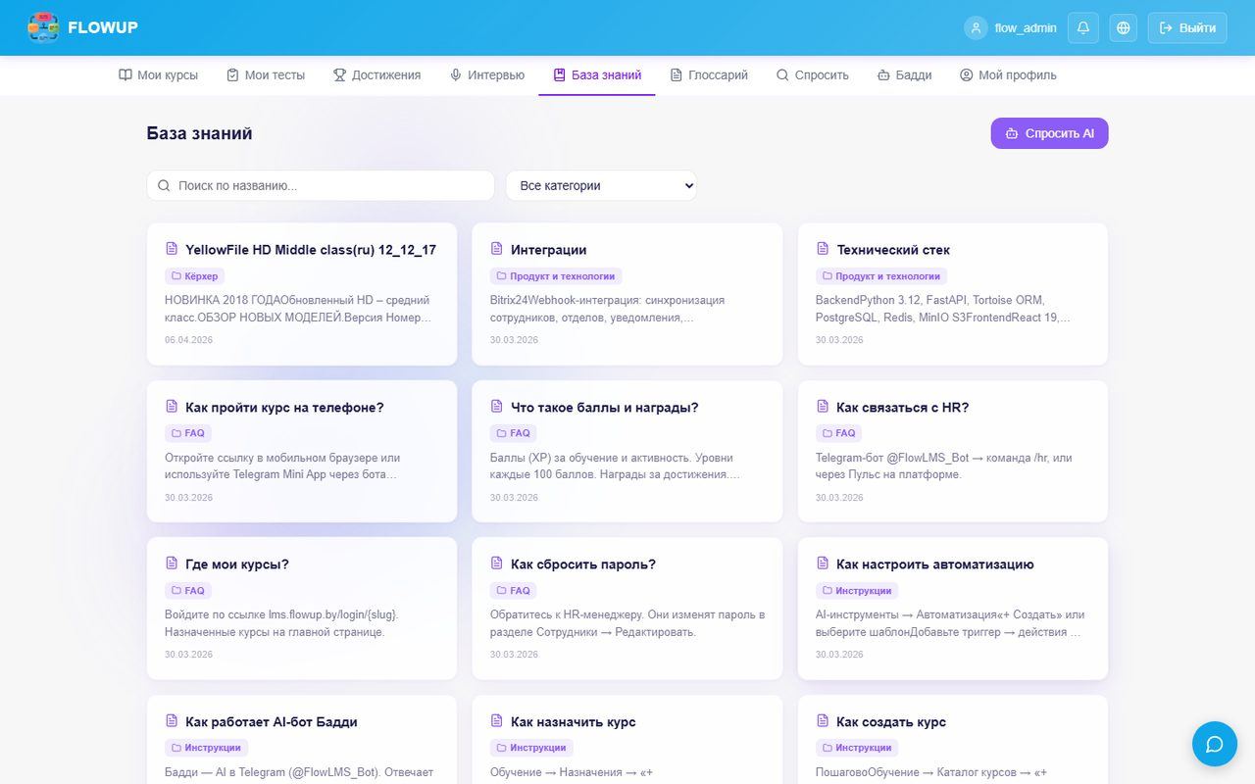The width and height of the screenshot is (1255, 784).
Task: Open Где мои курсы? article
Action: click(x=237, y=564)
